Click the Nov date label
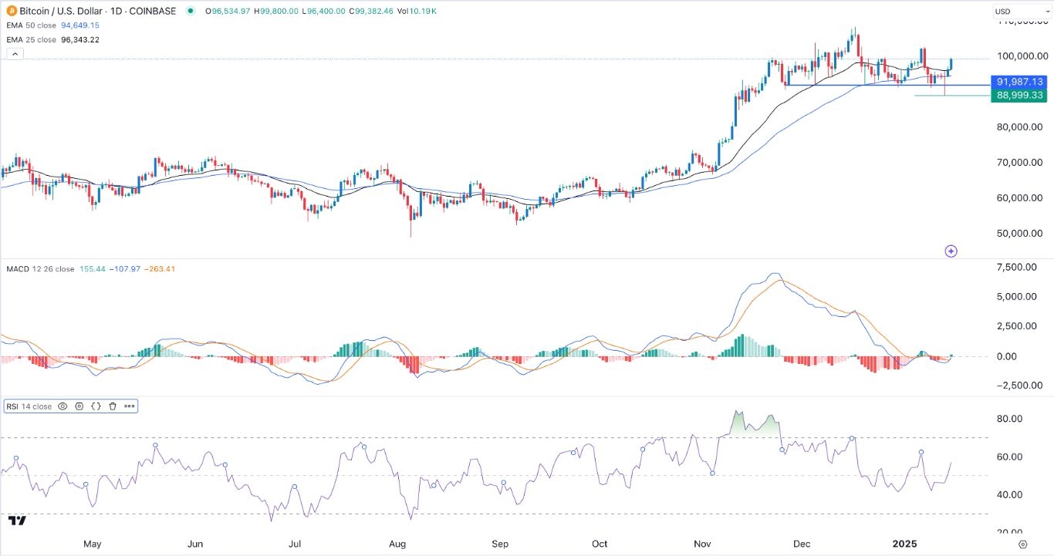Image resolution: width=1054 pixels, height=556 pixels. (x=704, y=544)
